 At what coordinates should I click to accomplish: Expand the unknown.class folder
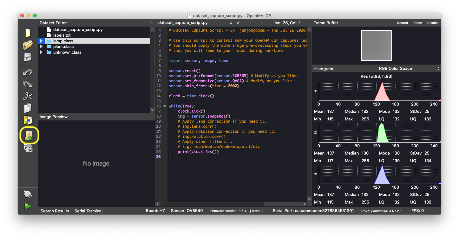click(x=42, y=52)
